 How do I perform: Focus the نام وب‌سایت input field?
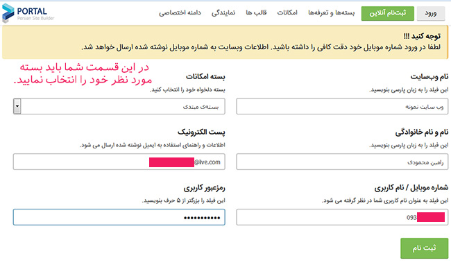(342, 106)
